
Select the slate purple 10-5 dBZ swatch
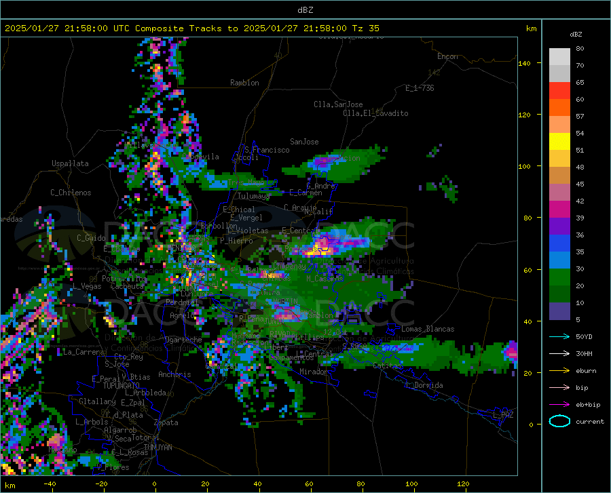559,311
